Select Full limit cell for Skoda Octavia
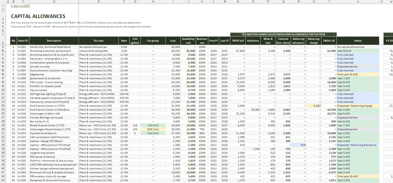Screen dimensions: 393x183 pos(153,125)
